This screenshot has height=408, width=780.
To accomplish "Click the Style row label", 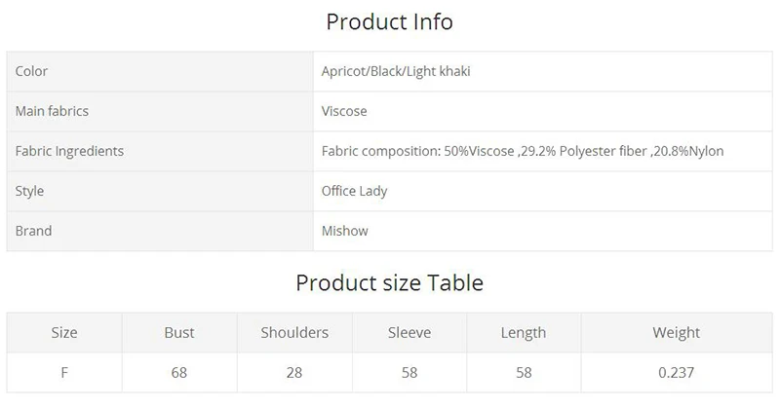I will [29, 191].
